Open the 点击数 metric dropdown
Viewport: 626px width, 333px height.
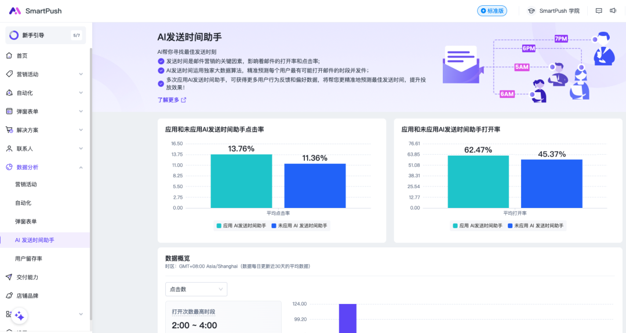(196, 289)
